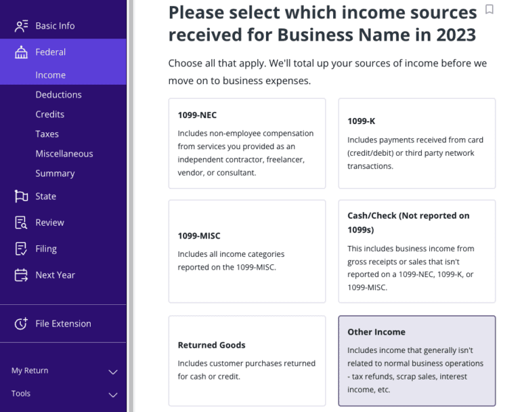The image size is (520, 412).
Task: Open the Credits submenu item
Action: click(x=50, y=115)
